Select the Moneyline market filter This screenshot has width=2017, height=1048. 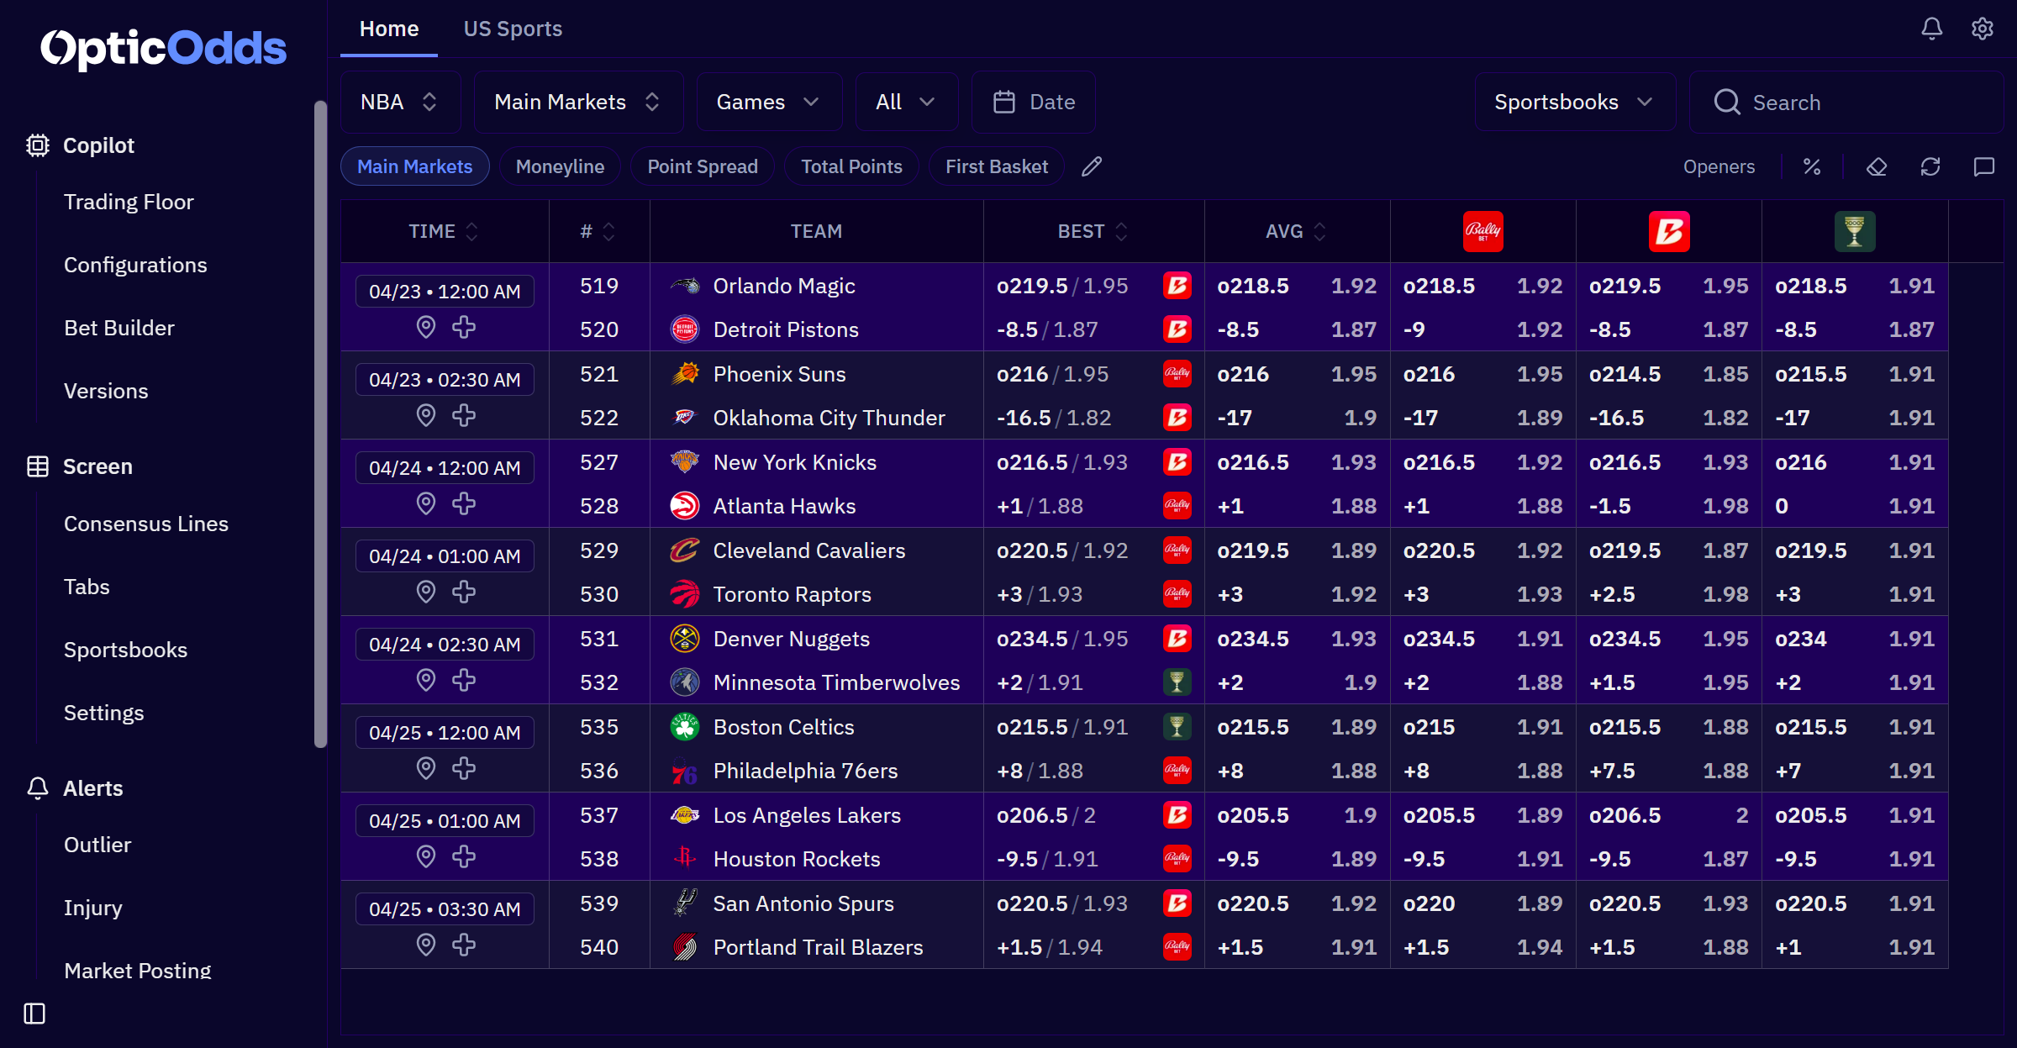tap(560, 166)
